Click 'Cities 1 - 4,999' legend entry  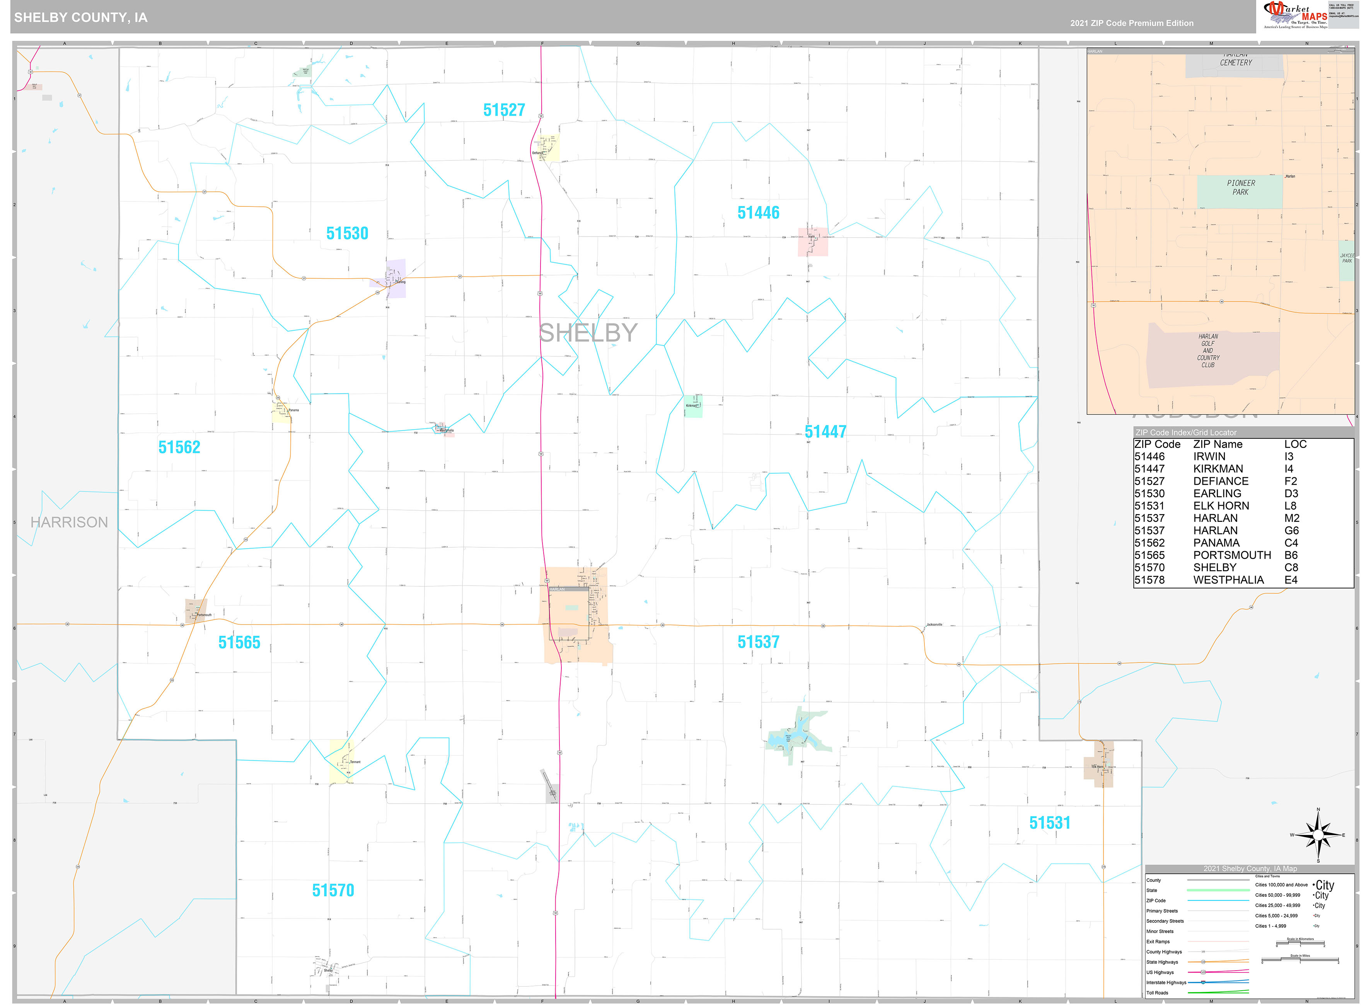[x=1288, y=926]
